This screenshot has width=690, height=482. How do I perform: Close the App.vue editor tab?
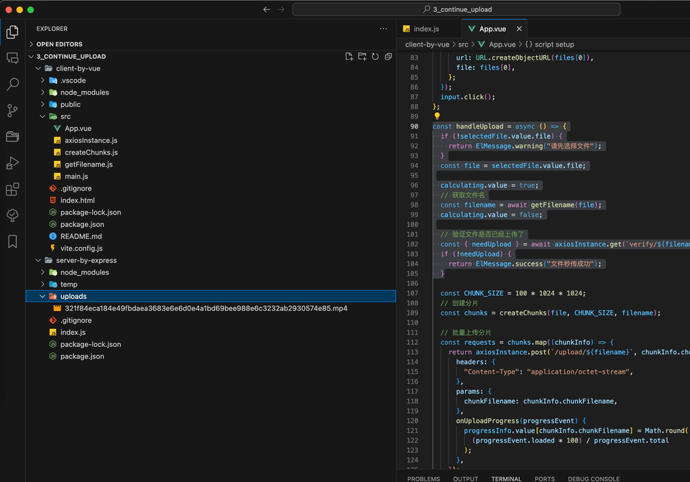click(519, 29)
